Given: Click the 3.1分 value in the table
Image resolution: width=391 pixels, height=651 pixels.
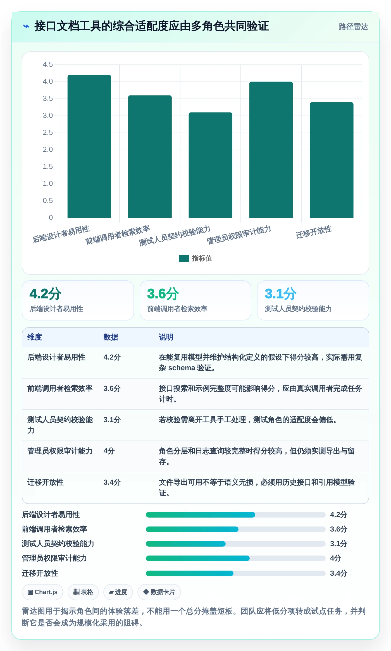Looking at the screenshot, I should tap(112, 420).
